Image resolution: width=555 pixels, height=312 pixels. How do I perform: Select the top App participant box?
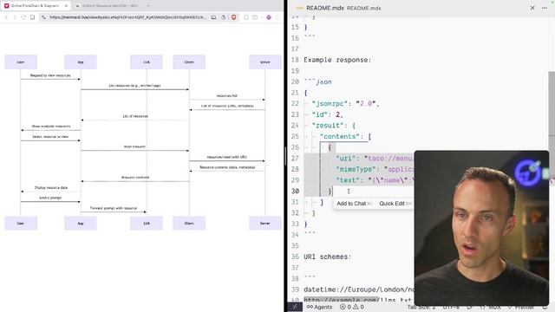(81, 62)
